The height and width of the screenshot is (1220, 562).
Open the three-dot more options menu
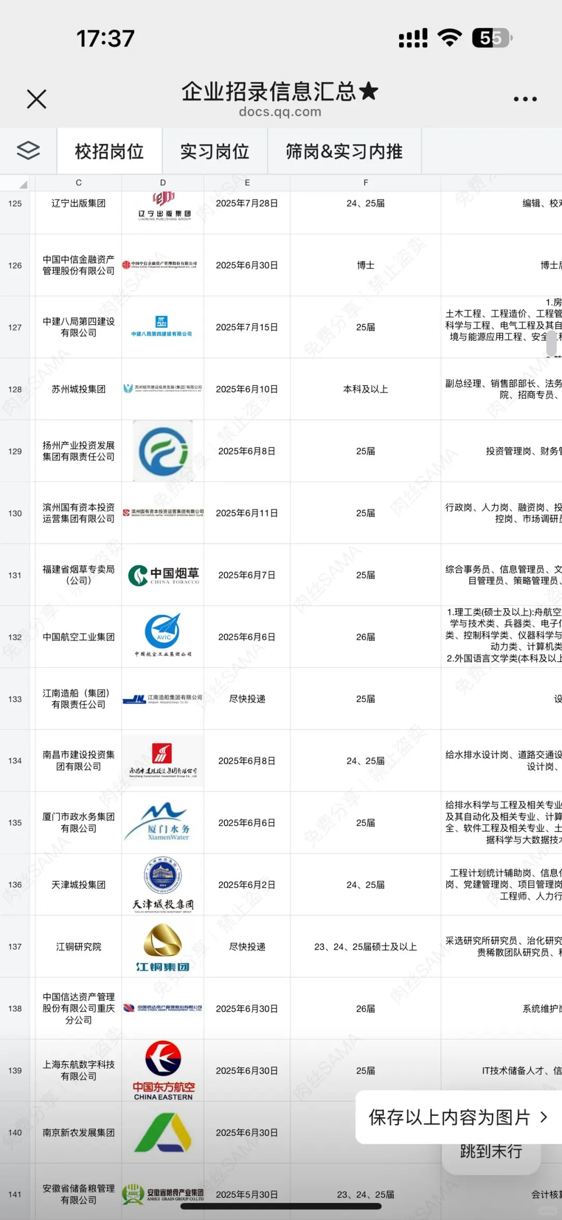(525, 99)
